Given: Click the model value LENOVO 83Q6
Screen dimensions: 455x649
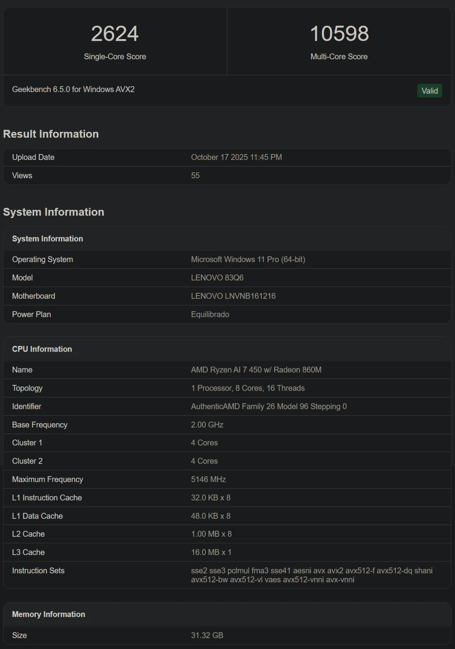Looking at the screenshot, I should tap(217, 278).
